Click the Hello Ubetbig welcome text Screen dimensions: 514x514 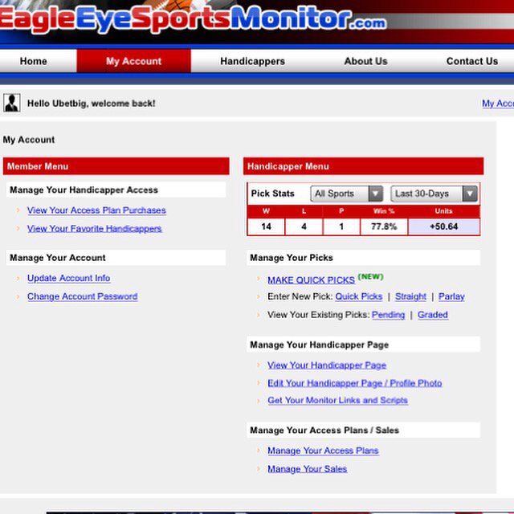click(x=91, y=104)
